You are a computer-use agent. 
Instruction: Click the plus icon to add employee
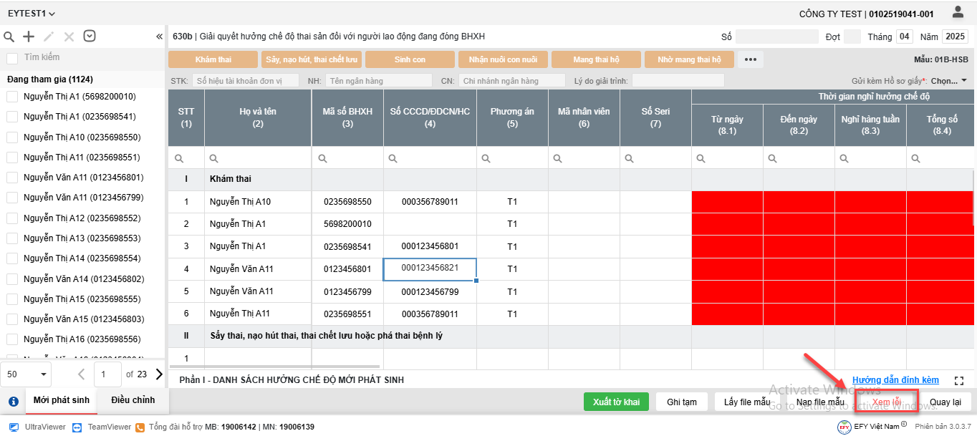[x=29, y=37]
